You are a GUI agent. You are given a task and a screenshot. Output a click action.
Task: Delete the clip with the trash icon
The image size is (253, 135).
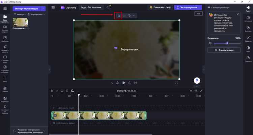[67, 91]
